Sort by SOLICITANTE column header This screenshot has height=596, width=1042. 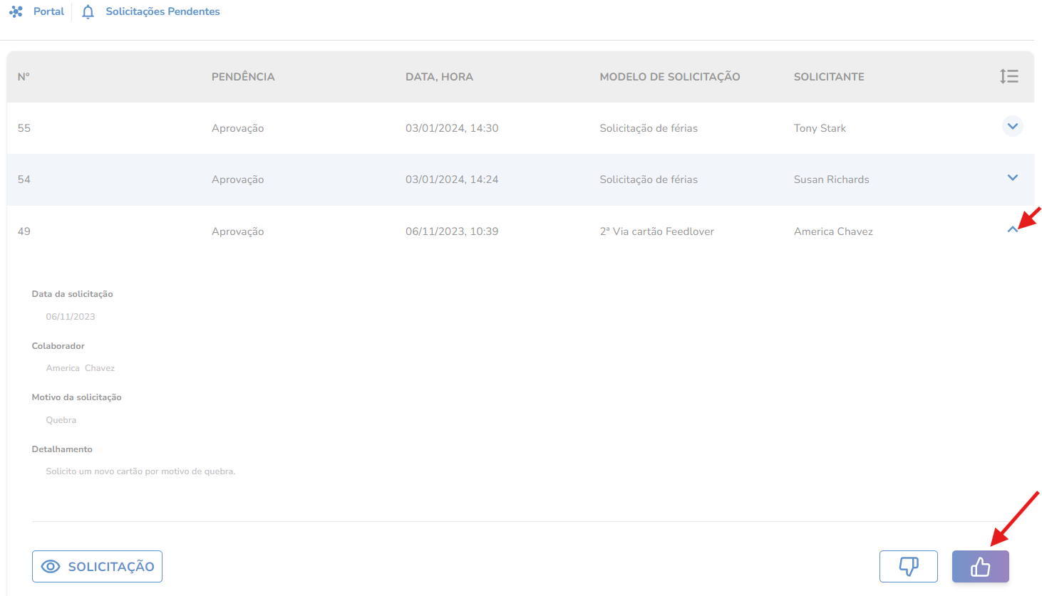(829, 77)
